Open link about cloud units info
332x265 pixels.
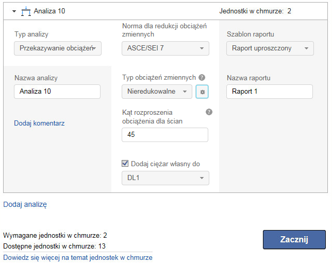click(x=78, y=257)
